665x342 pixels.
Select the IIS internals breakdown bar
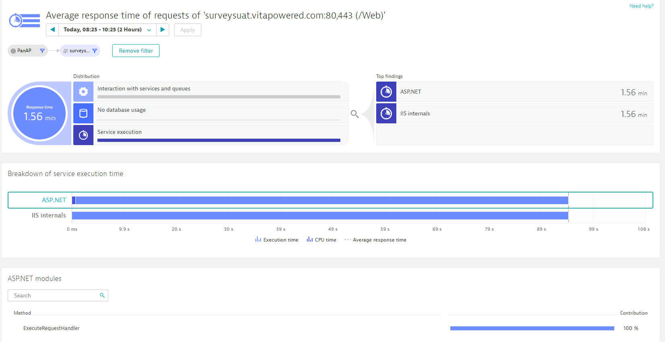(320, 216)
